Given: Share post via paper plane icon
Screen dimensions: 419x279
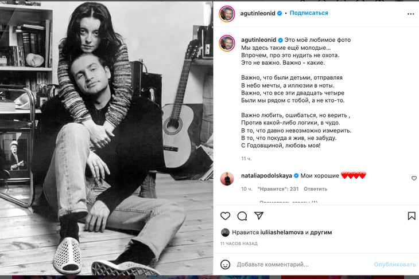Looking at the screenshot, I should click(x=259, y=215).
